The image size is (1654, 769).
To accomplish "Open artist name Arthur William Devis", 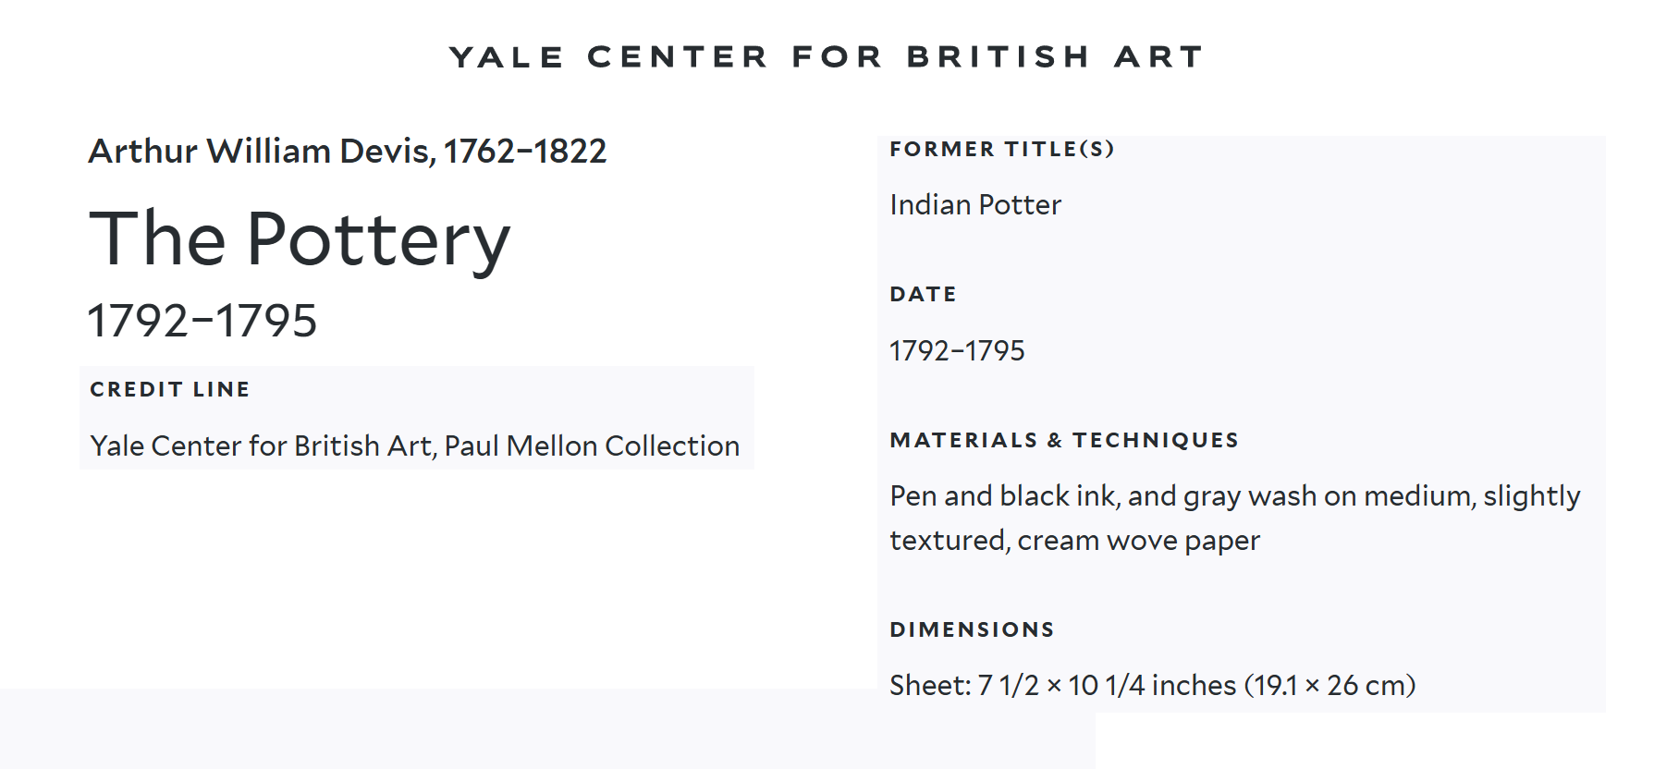I will click(261, 151).
